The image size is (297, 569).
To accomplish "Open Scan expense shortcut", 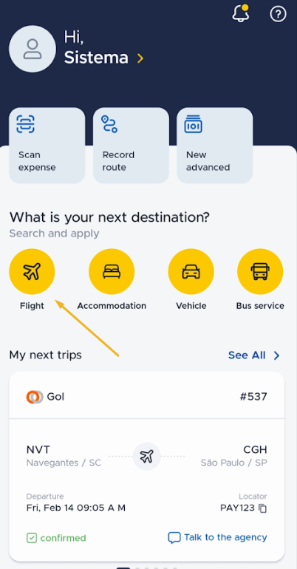I will point(47,145).
